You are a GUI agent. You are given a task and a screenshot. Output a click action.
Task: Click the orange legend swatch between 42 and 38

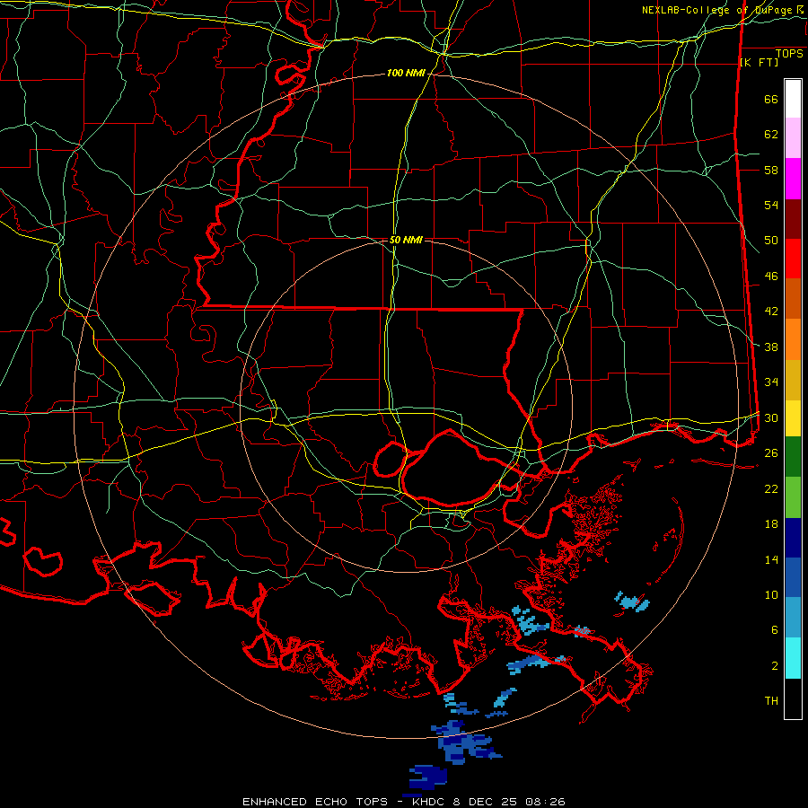click(x=793, y=339)
